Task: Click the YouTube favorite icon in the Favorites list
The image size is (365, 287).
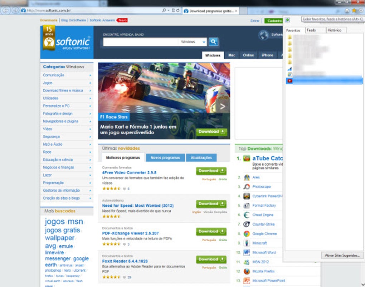Action: tap(289, 81)
